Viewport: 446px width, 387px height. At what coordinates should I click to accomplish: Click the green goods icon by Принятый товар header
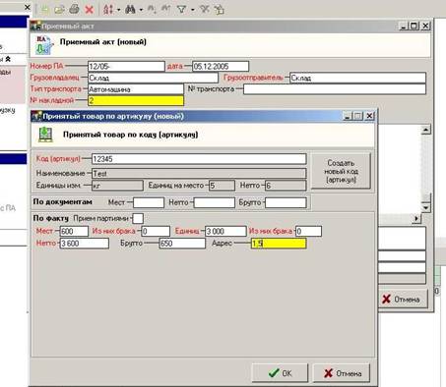tap(45, 135)
